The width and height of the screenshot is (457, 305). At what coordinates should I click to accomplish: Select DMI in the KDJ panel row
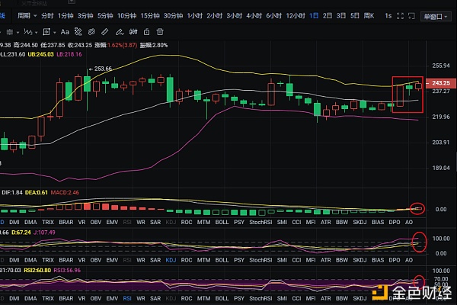pyautogui.click(x=14, y=260)
